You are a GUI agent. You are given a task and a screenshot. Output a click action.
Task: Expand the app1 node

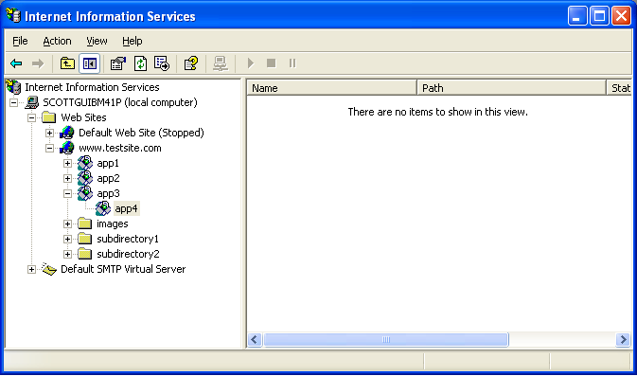coord(67,164)
